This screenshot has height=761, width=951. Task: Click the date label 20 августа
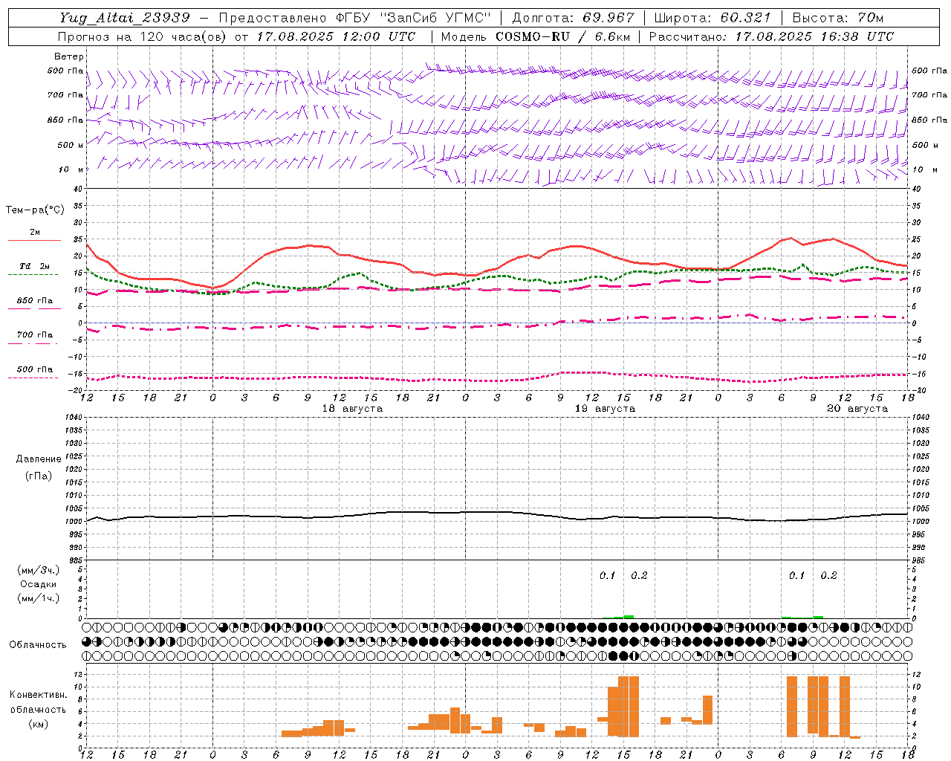(857, 409)
